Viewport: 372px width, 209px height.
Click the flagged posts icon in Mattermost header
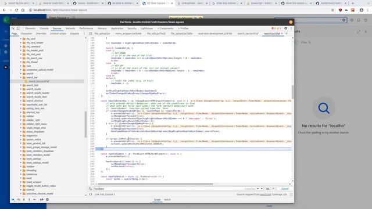[359, 20]
